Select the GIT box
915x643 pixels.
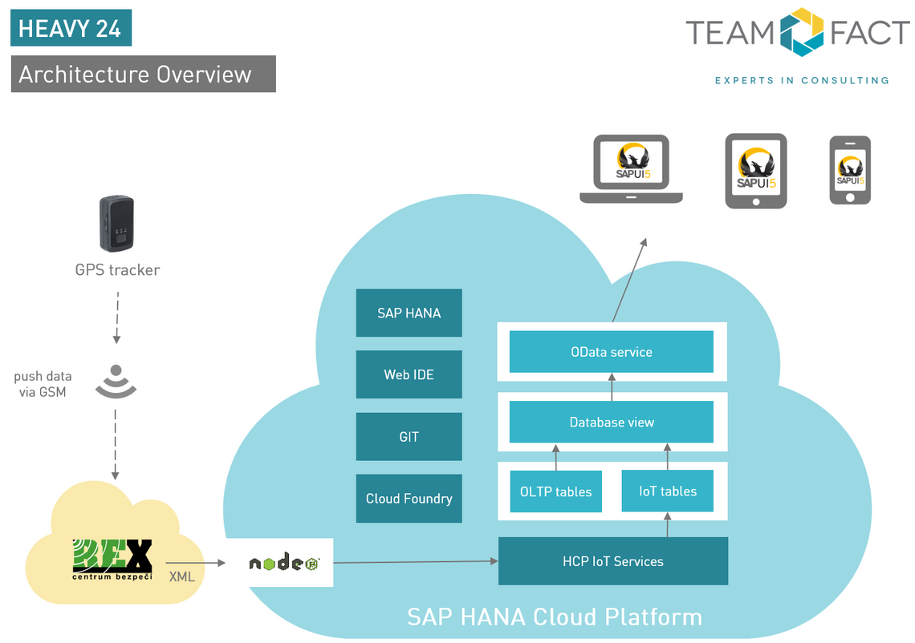click(x=409, y=437)
